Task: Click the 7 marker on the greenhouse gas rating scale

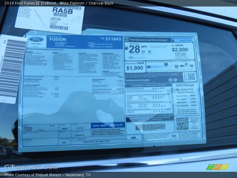Action: tap(166, 64)
